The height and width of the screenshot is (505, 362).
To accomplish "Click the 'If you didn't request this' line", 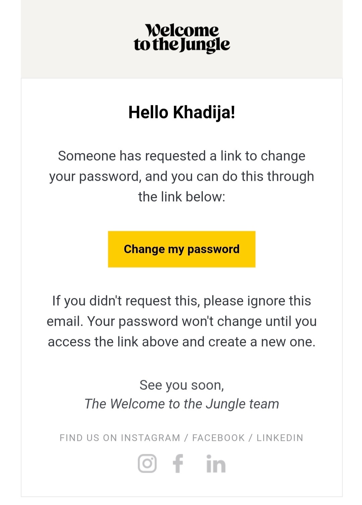I will click(182, 301).
